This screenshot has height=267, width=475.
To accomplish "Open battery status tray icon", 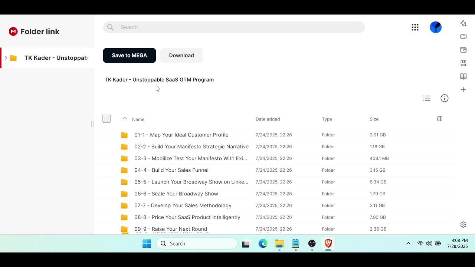I will (438, 244).
